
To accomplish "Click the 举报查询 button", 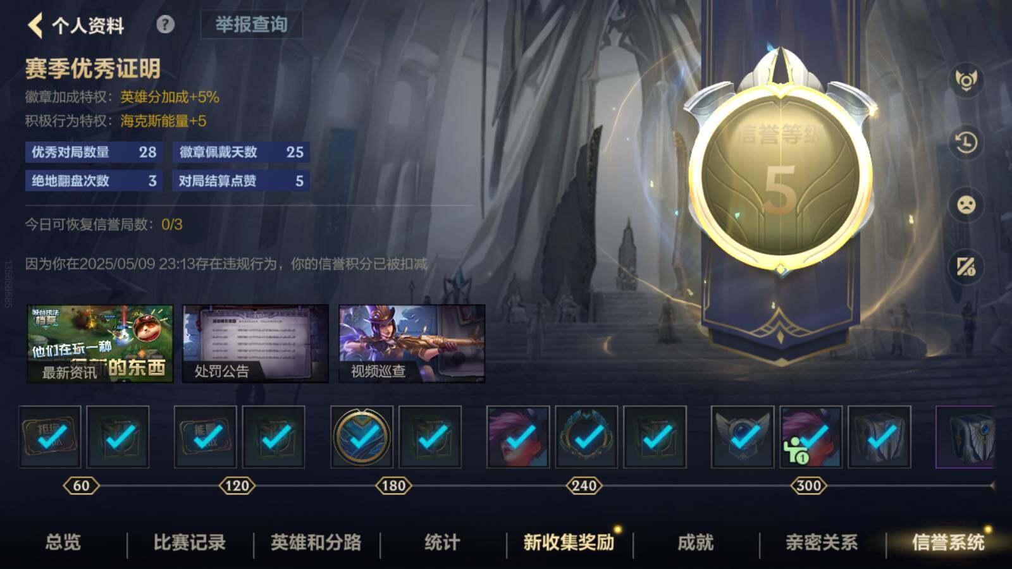I will [x=251, y=25].
